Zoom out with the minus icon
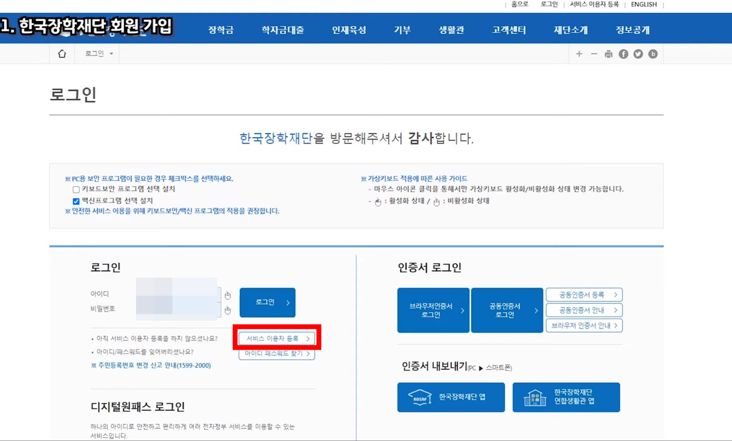732x441 pixels. pos(594,54)
